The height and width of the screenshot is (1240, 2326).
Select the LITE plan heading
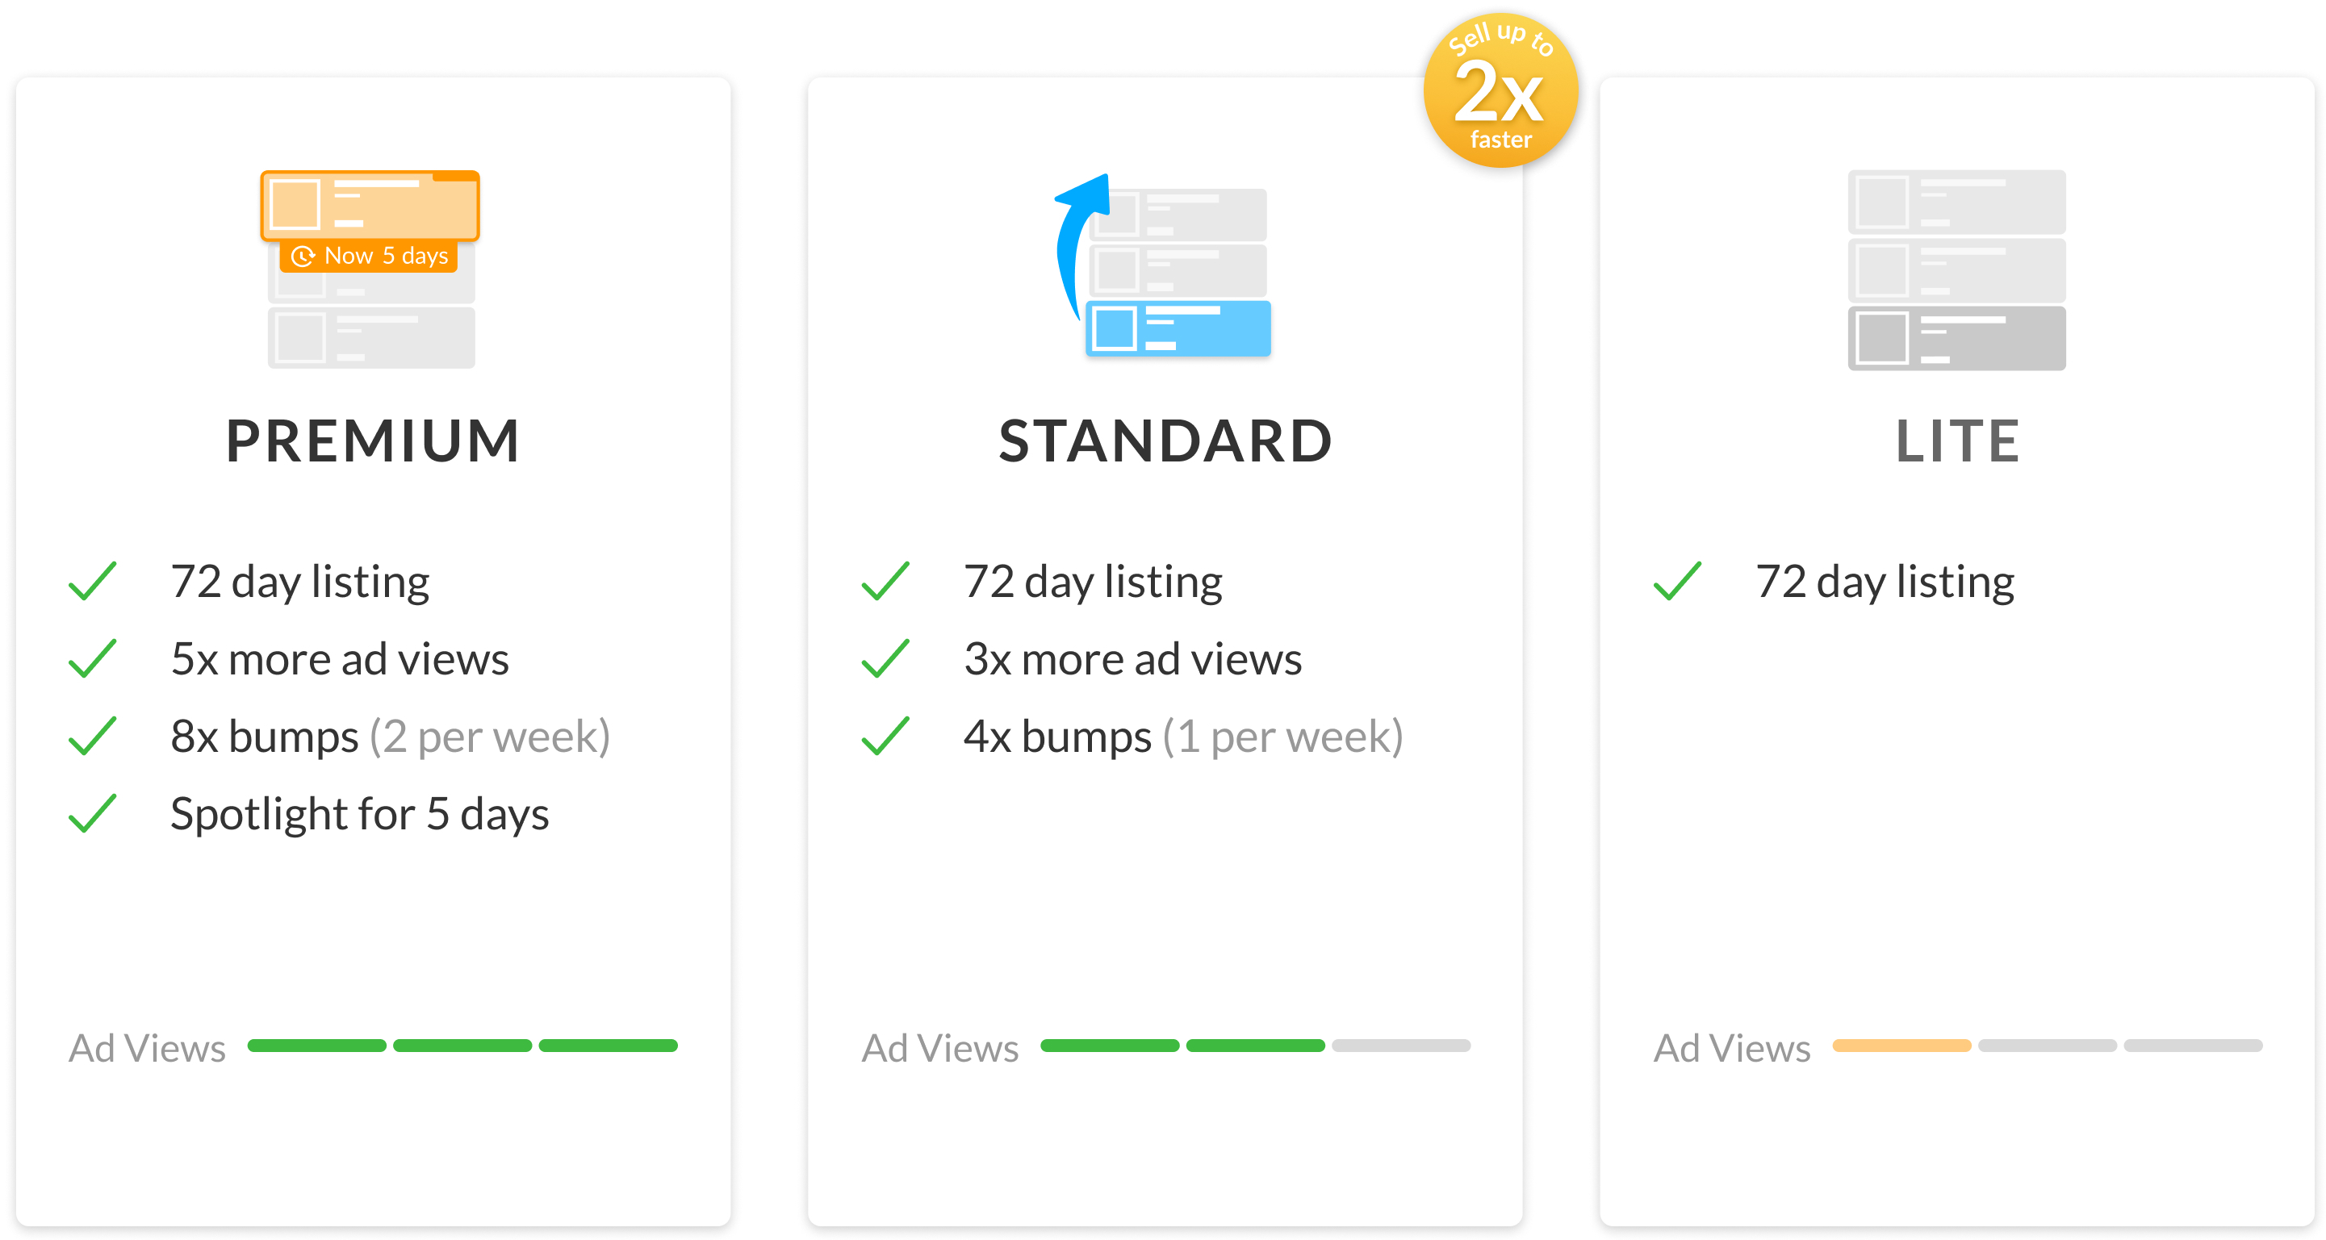(x=1956, y=441)
